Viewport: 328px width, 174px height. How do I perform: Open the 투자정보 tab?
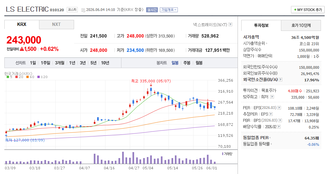tap(261, 25)
